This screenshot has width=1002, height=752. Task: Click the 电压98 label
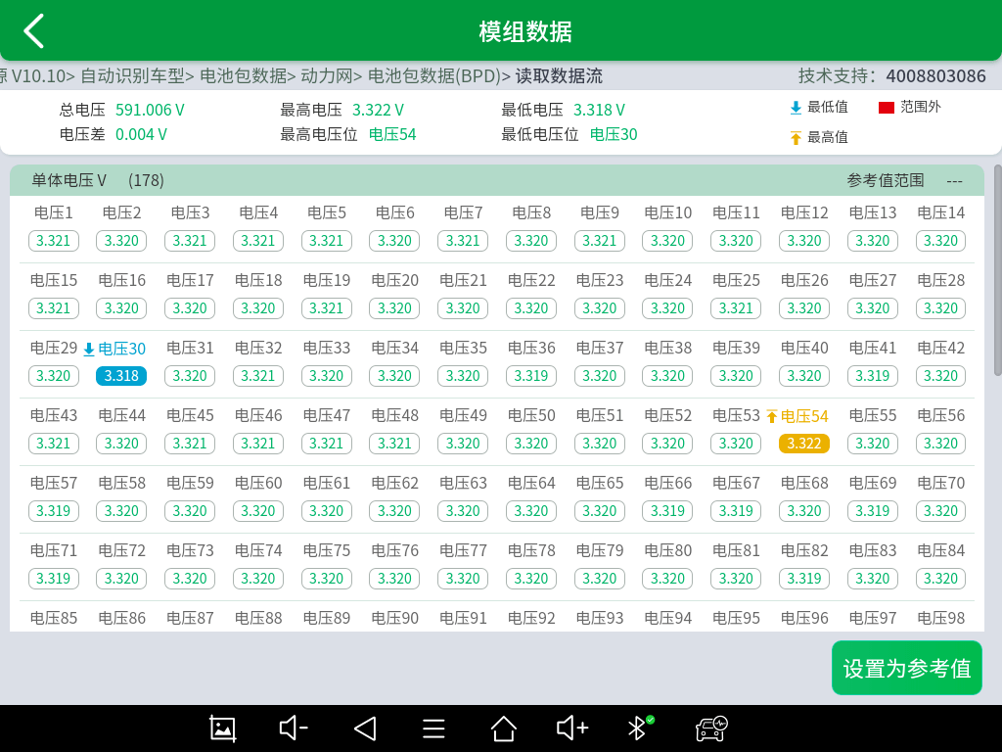(x=940, y=619)
